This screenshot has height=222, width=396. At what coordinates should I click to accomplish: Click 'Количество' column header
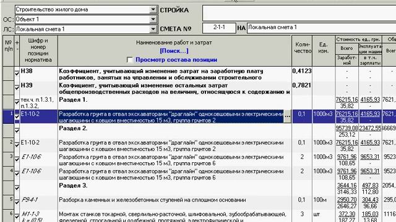pyautogui.click(x=302, y=51)
